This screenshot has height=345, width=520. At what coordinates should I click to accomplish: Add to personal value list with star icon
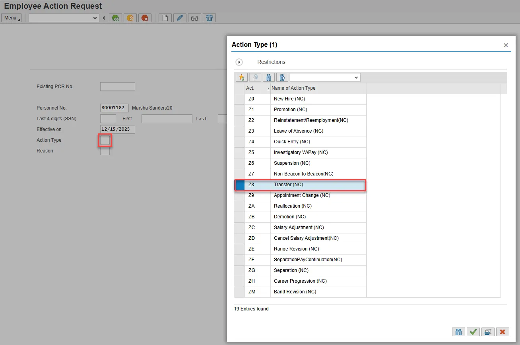[x=241, y=77]
